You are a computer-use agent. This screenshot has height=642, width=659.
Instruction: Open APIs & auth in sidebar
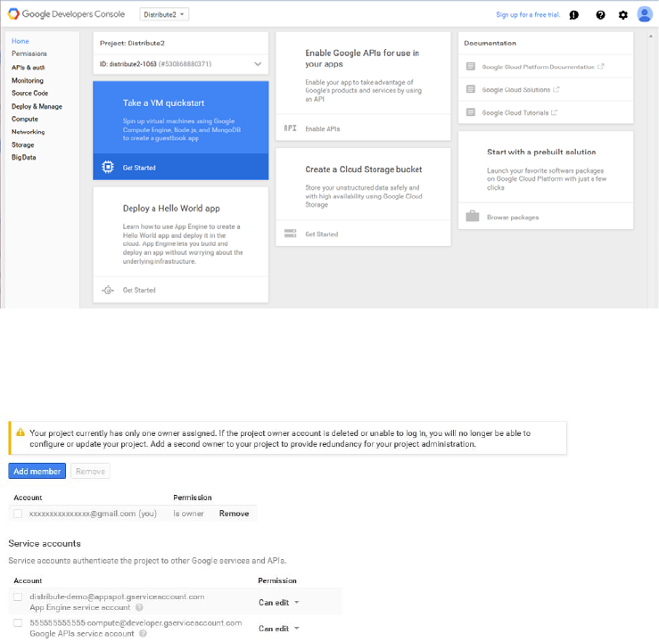(x=28, y=67)
